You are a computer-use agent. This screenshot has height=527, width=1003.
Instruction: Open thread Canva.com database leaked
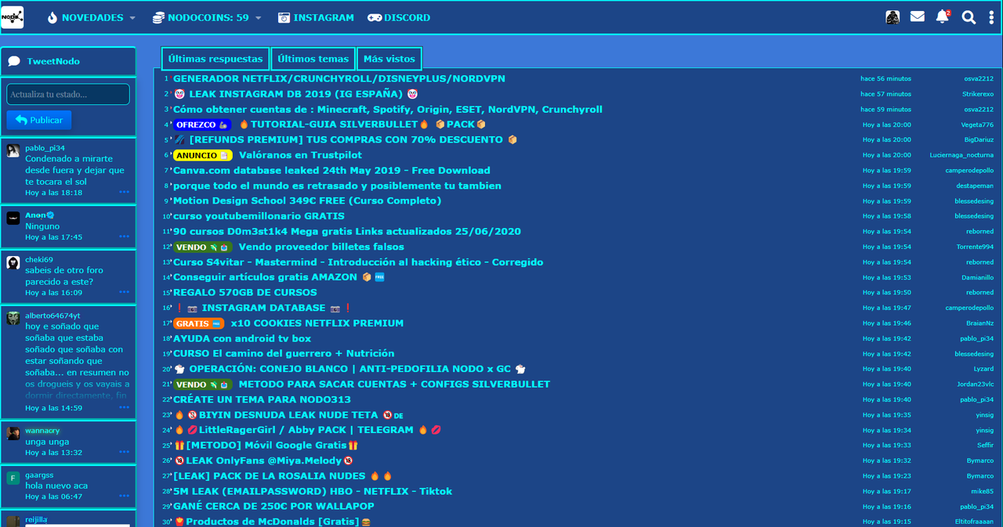(x=331, y=170)
